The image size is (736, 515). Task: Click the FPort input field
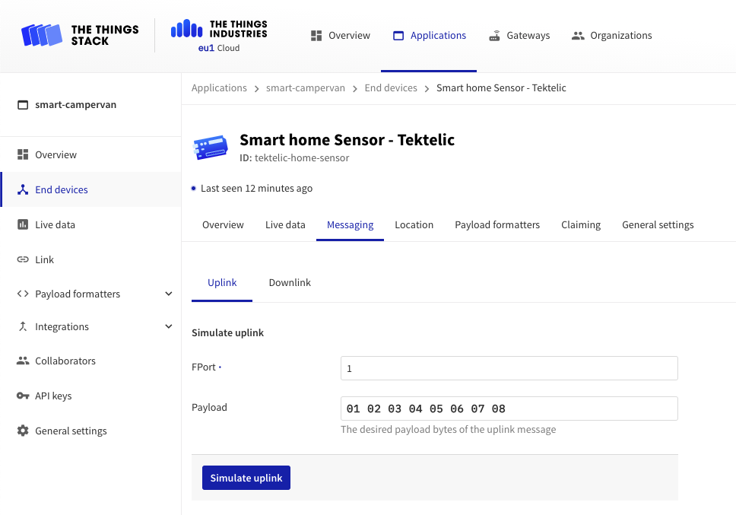click(x=509, y=368)
